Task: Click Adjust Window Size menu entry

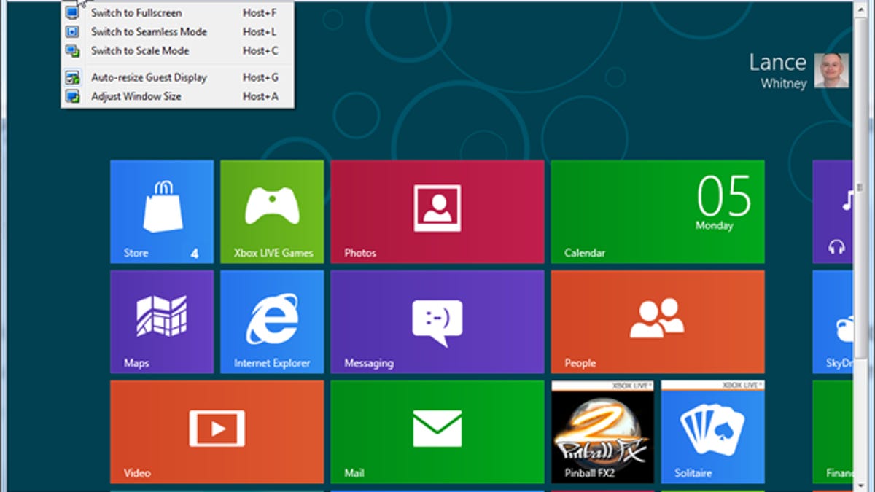Action: pos(136,96)
